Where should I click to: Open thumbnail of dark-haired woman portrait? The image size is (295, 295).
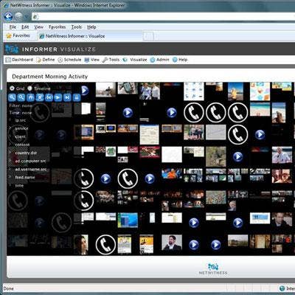point(81,244)
